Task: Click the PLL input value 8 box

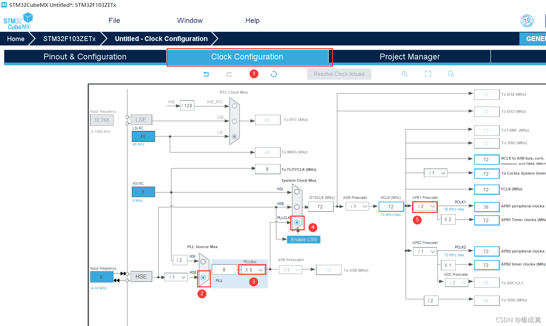Action: [225, 270]
